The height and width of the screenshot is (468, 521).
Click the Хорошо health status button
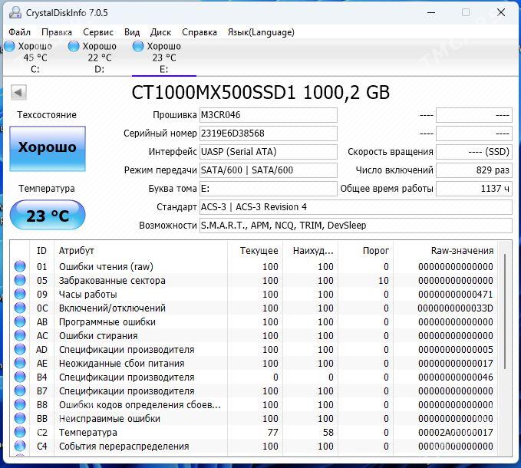point(48,147)
